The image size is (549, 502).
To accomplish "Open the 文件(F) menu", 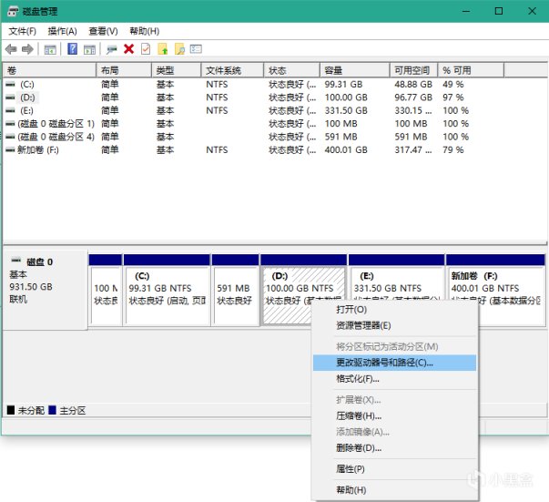I will (23, 31).
